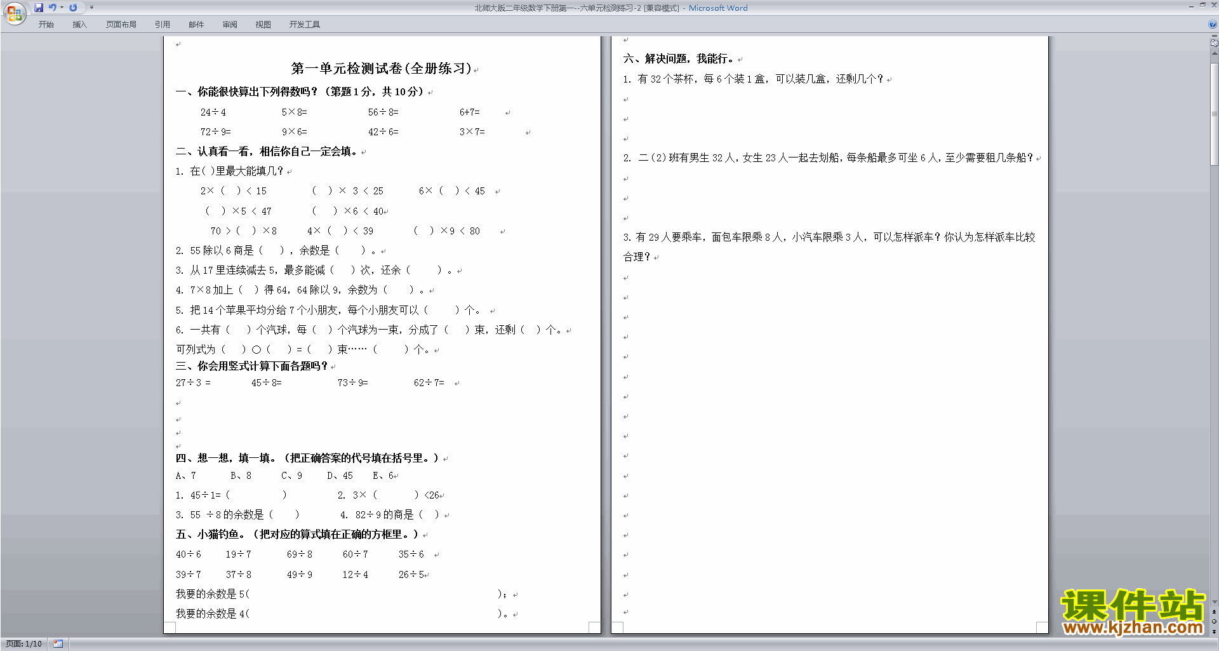The height and width of the screenshot is (651, 1219).
Task: Click the heading 四、想一想,填一填。
Action: [225, 459]
